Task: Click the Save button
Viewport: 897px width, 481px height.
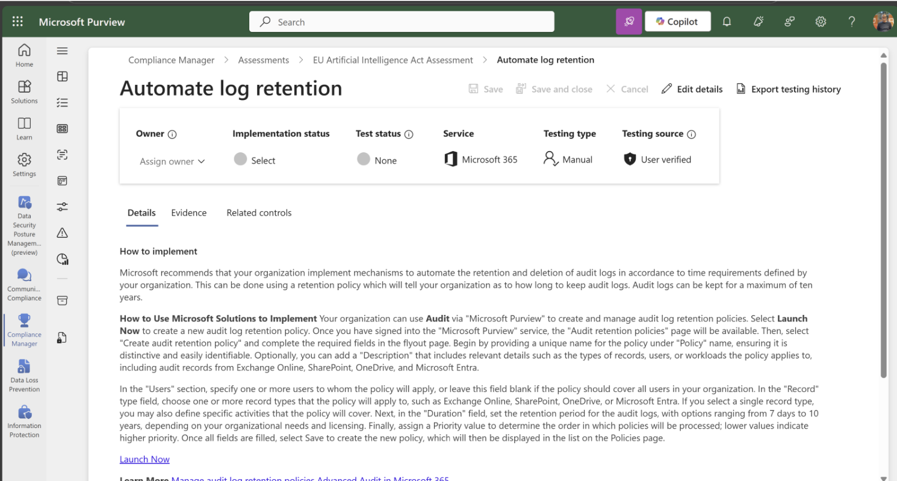Action: [x=485, y=89]
